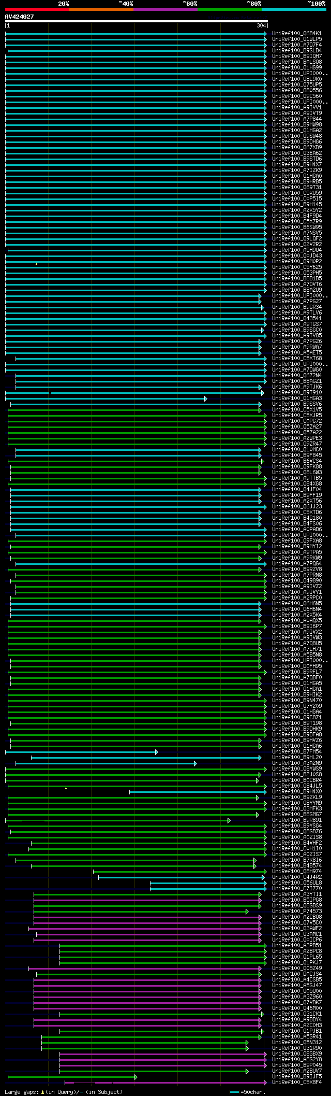Screen dimensions: 331x1096
Task: Click UniRef100_A3YTI1 label
Action: tap(297, 894)
